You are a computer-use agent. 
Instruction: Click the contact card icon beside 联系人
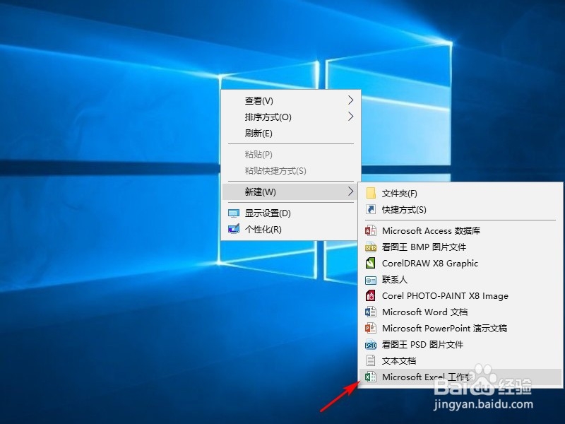click(x=371, y=280)
